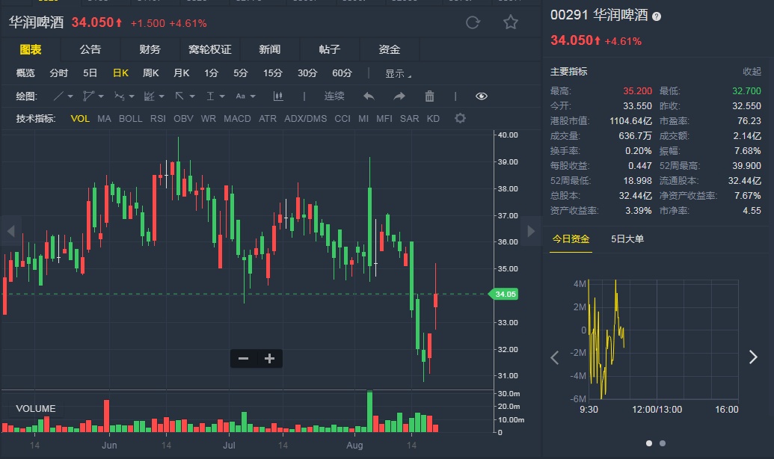774x459 pixels.
Task: Refresh the 华润啤酒 quote data
Action: tap(473, 22)
